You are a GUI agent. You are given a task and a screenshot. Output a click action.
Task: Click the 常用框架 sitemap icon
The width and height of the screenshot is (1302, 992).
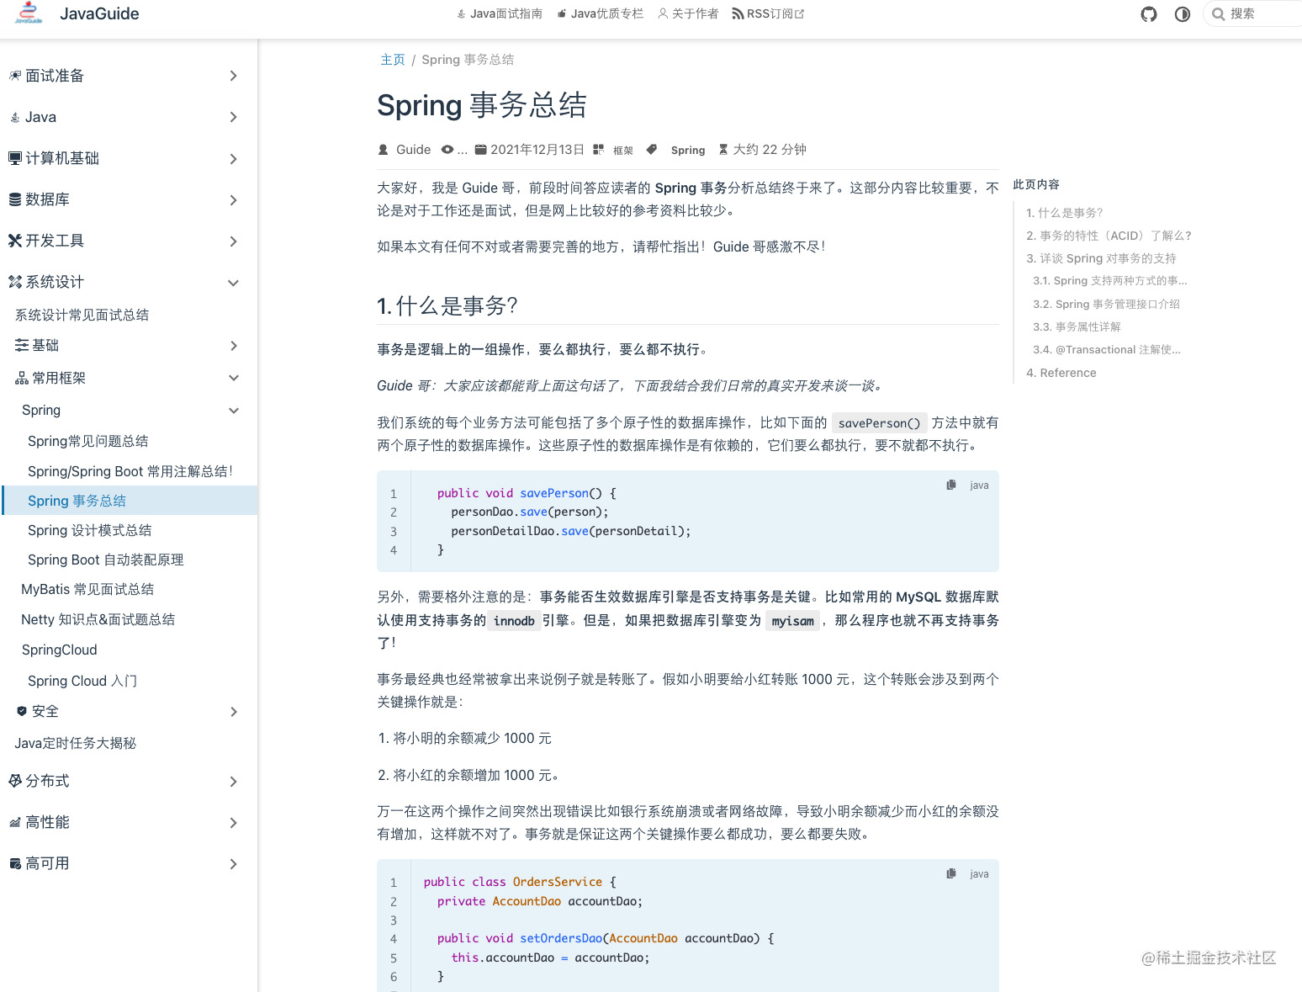[22, 379]
